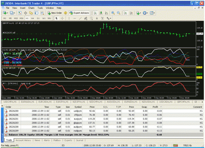Switch chart to bar chart icon

point(95,13)
